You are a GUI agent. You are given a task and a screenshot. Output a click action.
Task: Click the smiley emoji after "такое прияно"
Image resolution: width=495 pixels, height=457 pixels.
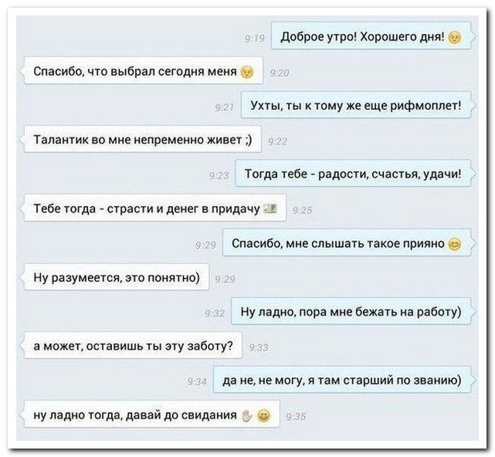pos(454,244)
